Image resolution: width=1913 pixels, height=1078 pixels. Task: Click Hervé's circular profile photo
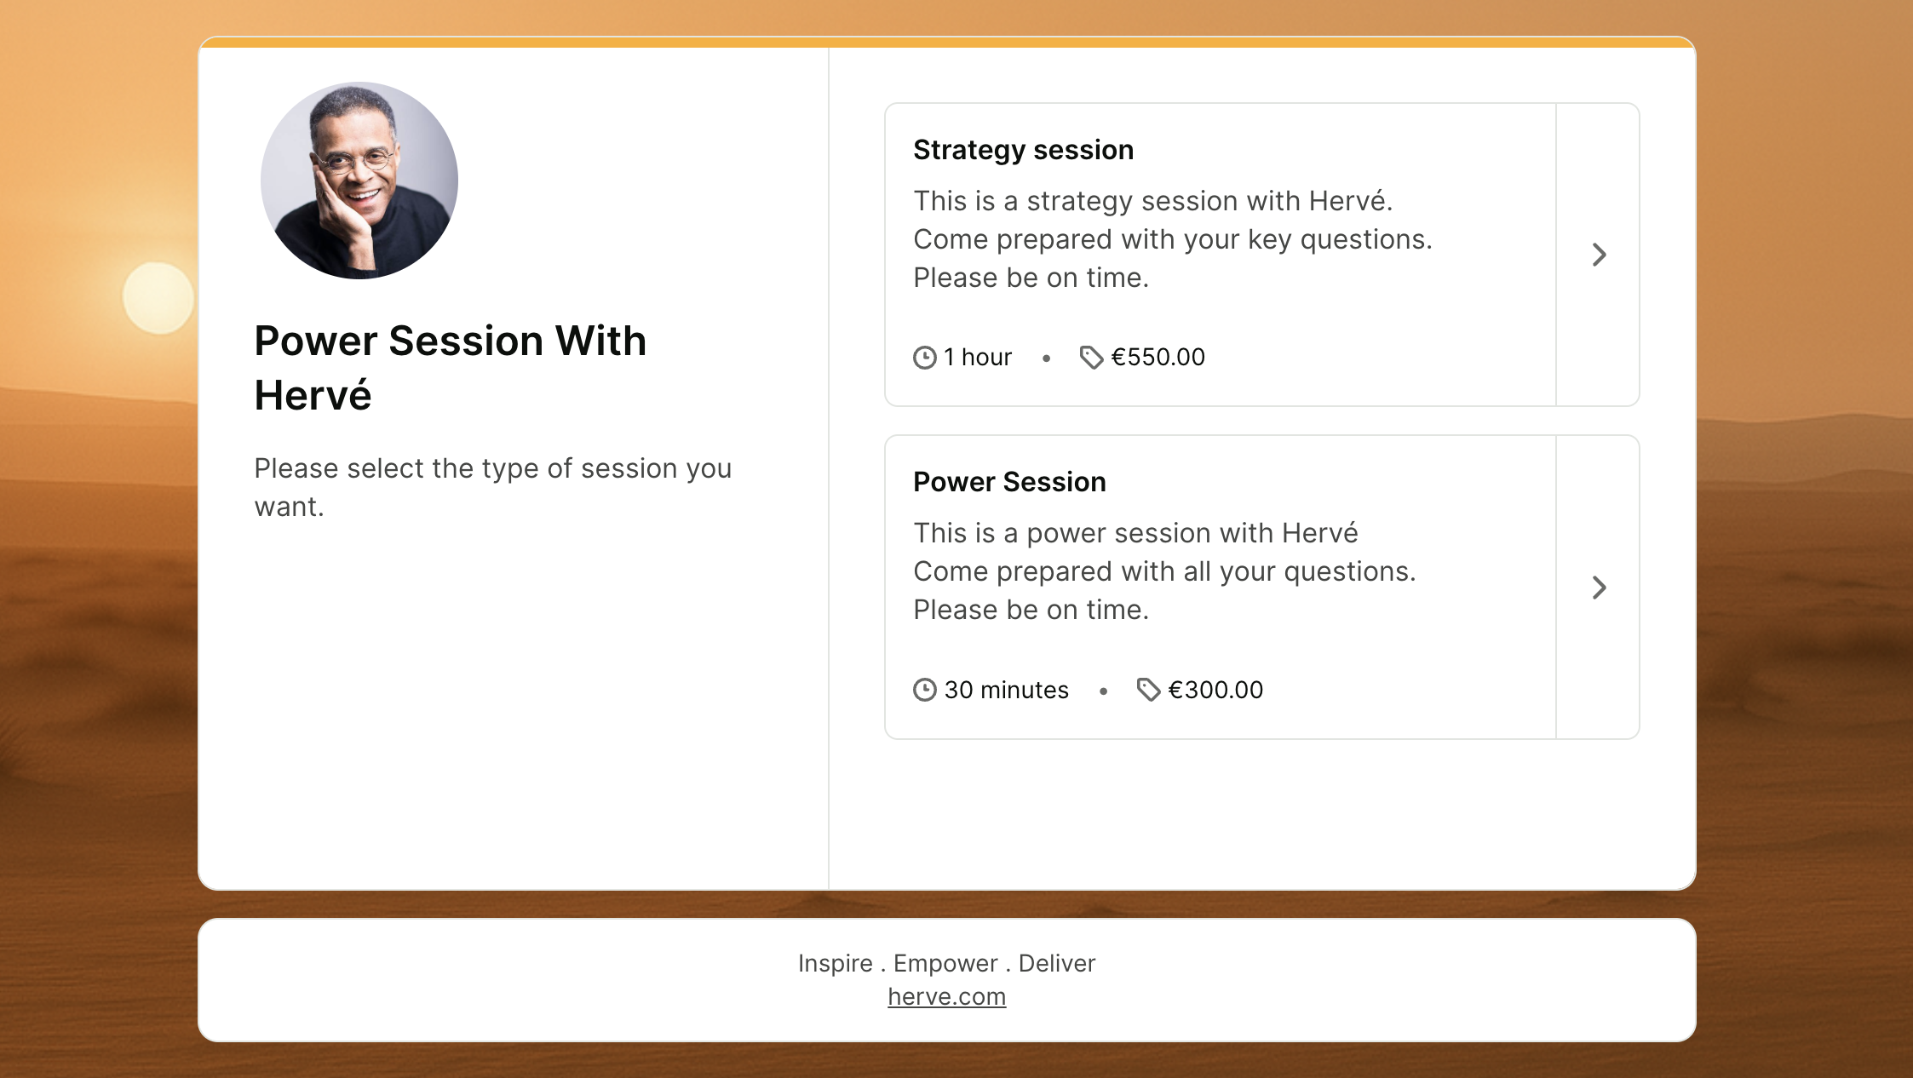tap(358, 180)
